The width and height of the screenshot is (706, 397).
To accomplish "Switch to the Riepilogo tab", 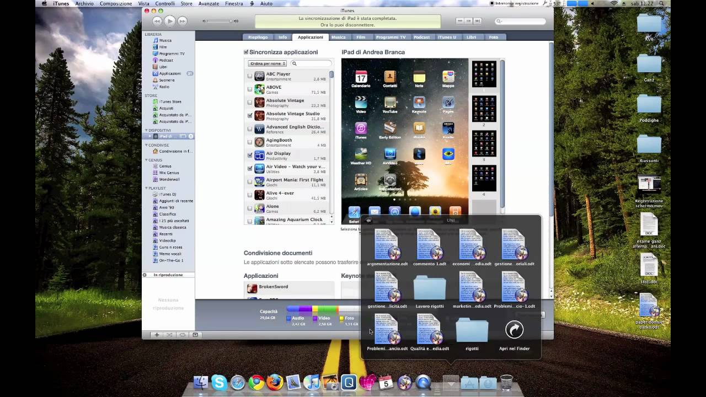I will tap(258, 37).
